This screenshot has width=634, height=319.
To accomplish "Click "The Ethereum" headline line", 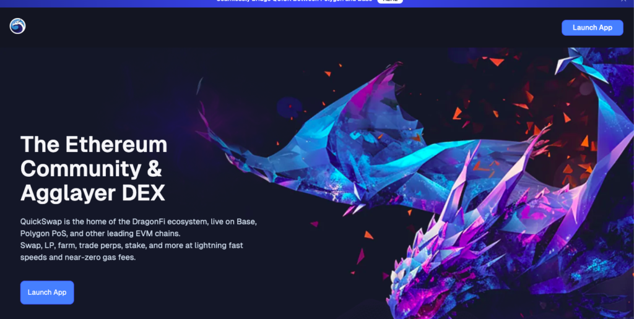I will 93,145.
